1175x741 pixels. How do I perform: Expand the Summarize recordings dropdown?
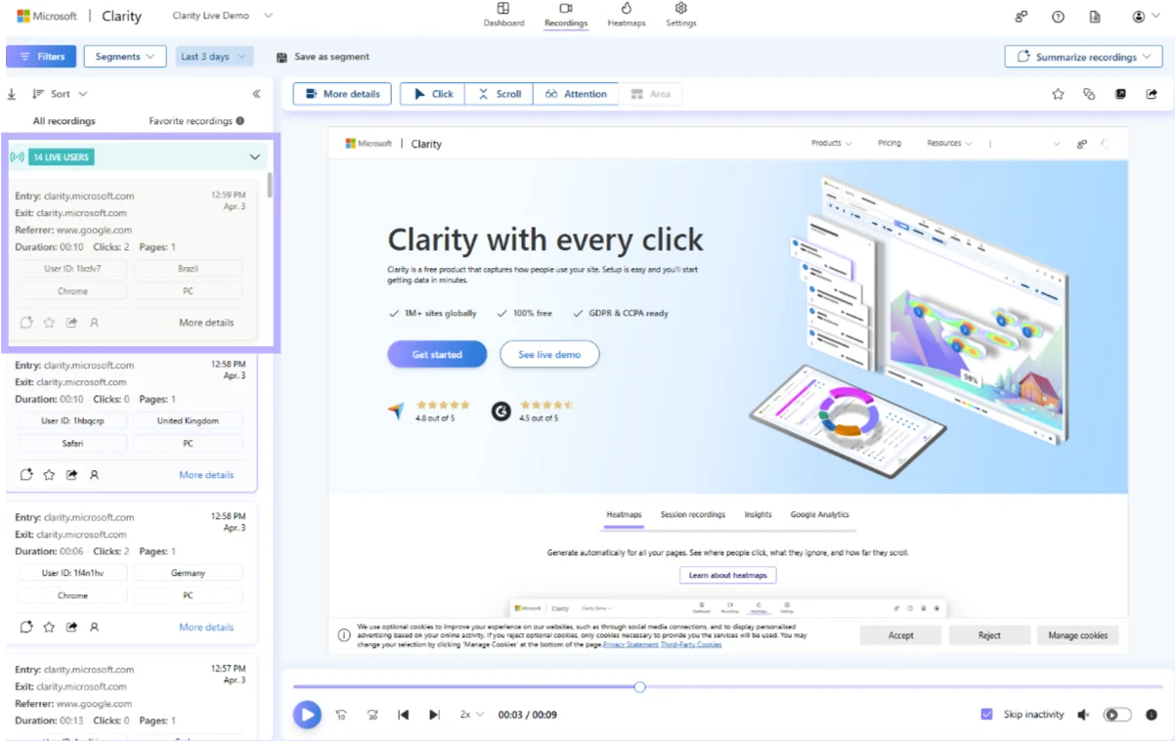coord(1082,57)
